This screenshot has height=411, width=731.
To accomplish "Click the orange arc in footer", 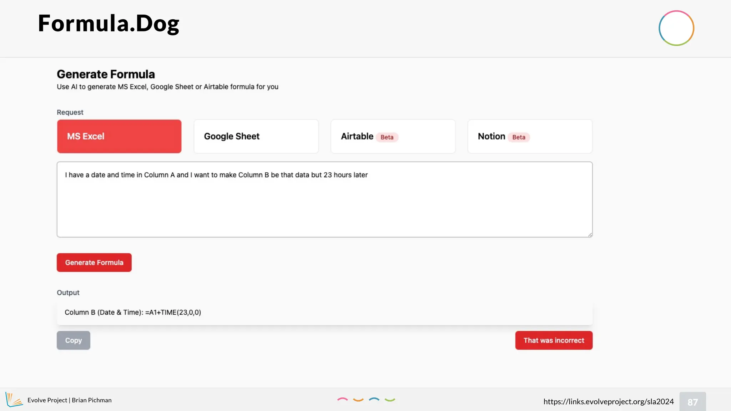I will click(x=358, y=400).
